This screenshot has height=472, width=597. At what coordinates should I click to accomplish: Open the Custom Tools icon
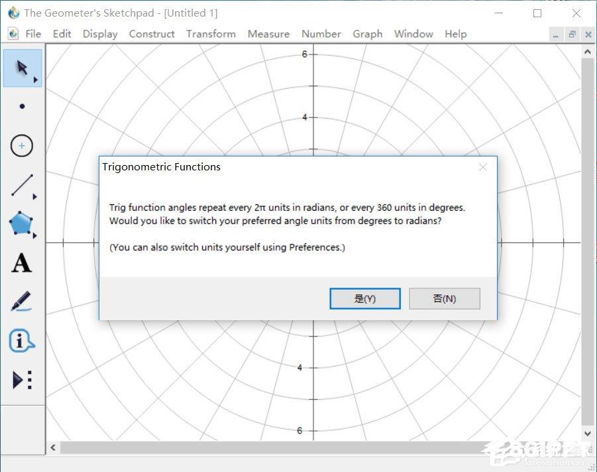[x=23, y=380]
